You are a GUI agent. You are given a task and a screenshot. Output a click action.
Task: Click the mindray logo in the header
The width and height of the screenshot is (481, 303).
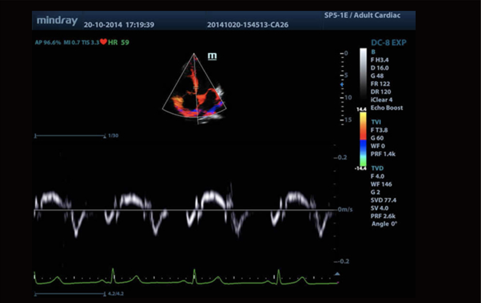point(57,21)
